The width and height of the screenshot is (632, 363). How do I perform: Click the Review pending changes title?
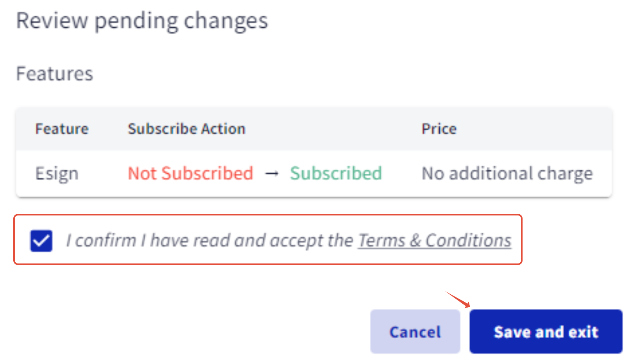click(142, 21)
